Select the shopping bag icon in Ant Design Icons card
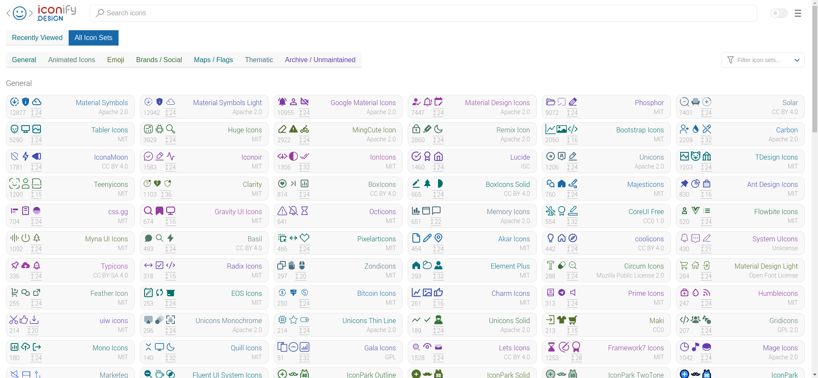The width and height of the screenshot is (818, 378). 707,183
